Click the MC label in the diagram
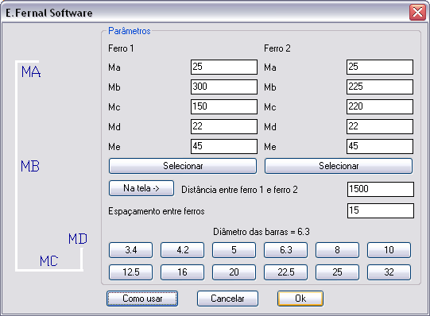Image resolution: width=430 pixels, height=316 pixels. [x=49, y=261]
